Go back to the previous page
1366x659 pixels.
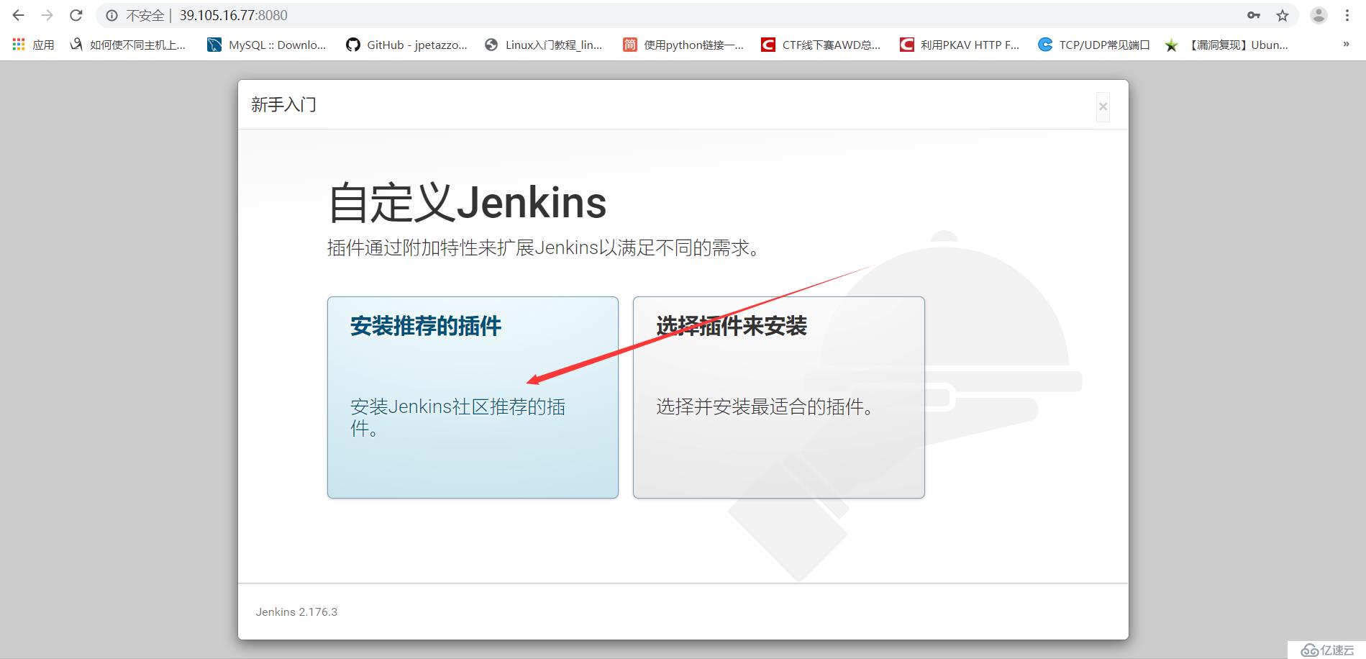tap(19, 15)
